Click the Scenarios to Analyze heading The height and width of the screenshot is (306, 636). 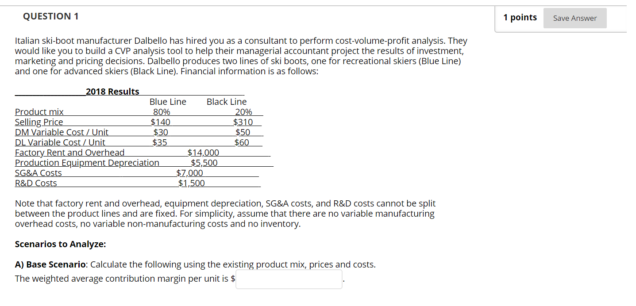click(x=60, y=244)
